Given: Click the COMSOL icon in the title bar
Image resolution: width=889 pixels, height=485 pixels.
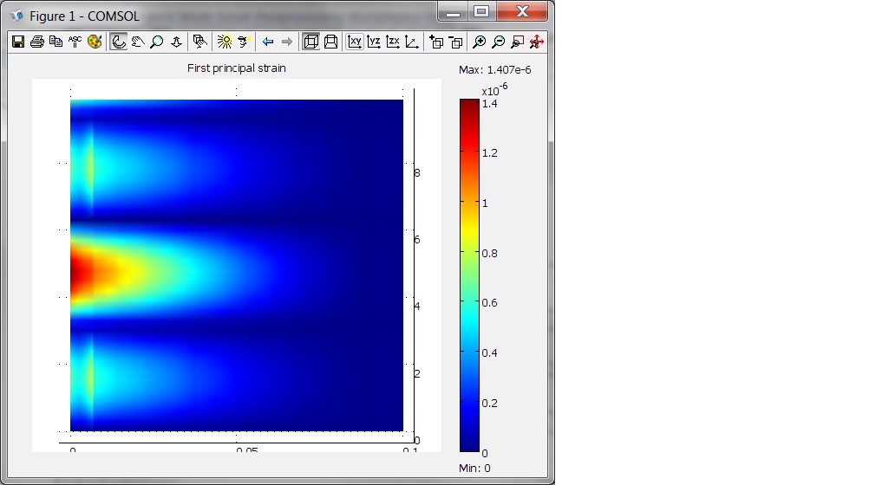Looking at the screenshot, I should coord(17,16).
